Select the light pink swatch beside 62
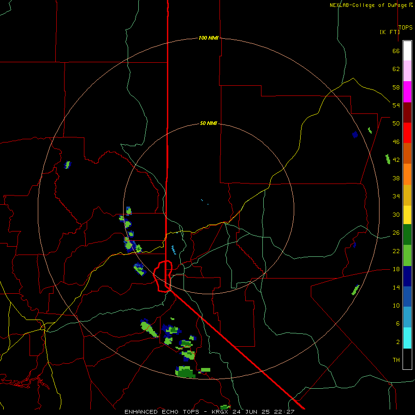415x415 pixels. 407,71
